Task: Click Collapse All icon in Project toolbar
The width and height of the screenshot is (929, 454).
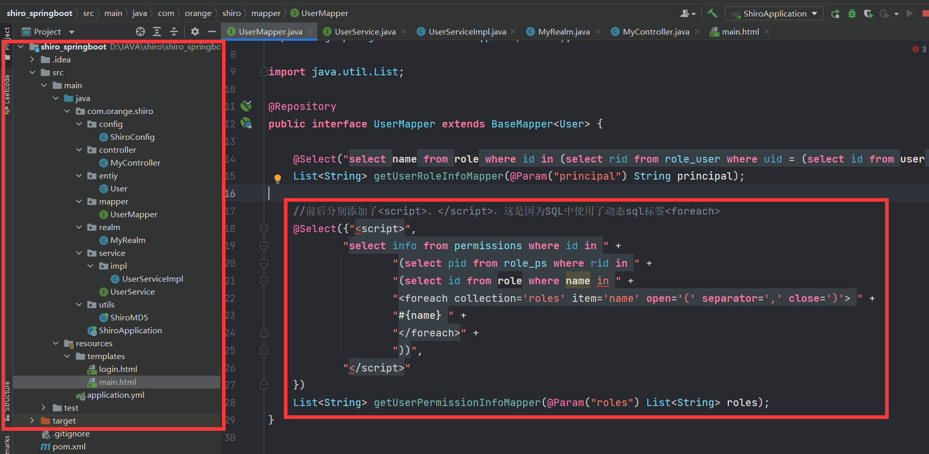Action: pos(174,31)
